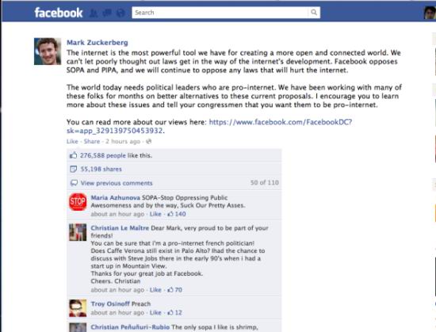Click the thumbs-up icon beside 276,588 people
436x332 pixels.
pyautogui.click(x=73, y=155)
